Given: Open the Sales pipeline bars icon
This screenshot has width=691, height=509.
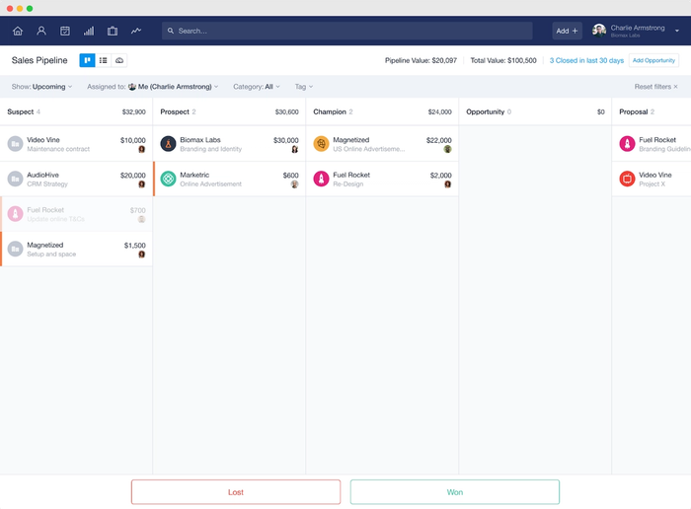Looking at the screenshot, I should point(89,31).
